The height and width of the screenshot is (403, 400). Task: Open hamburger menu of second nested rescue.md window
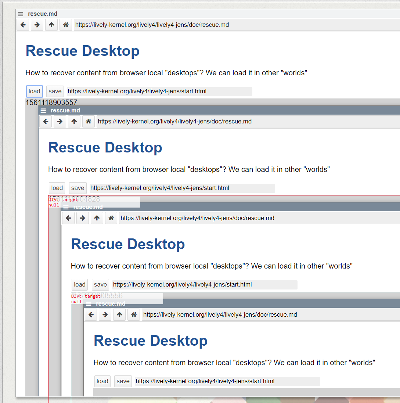point(43,111)
